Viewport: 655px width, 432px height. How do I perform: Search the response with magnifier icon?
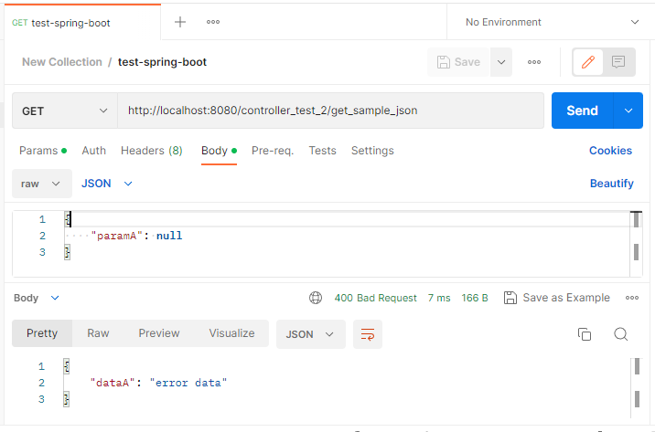pos(620,334)
